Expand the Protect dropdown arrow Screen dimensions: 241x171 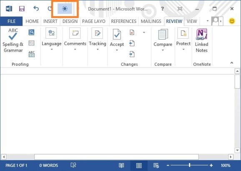(183, 50)
